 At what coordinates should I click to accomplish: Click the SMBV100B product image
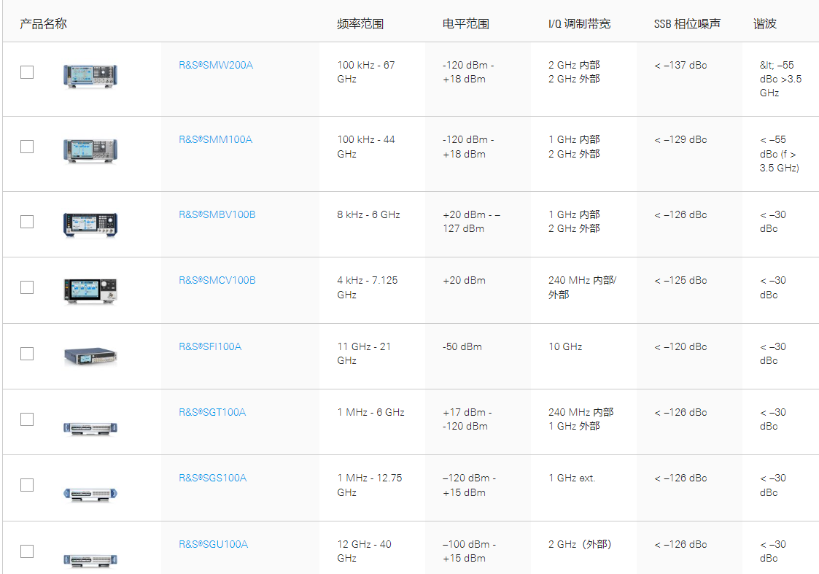pos(90,225)
